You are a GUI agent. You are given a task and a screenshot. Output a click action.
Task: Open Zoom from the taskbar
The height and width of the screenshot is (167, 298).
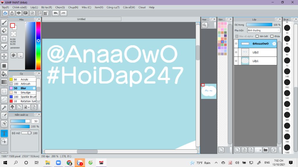click(x=58, y=163)
